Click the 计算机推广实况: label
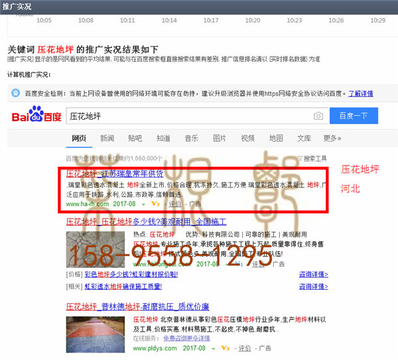This screenshot has width=398, height=361. (29, 74)
